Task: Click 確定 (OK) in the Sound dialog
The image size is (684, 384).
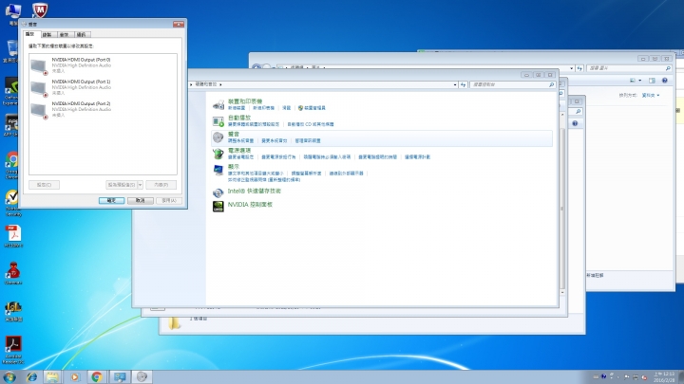Action: (x=111, y=200)
